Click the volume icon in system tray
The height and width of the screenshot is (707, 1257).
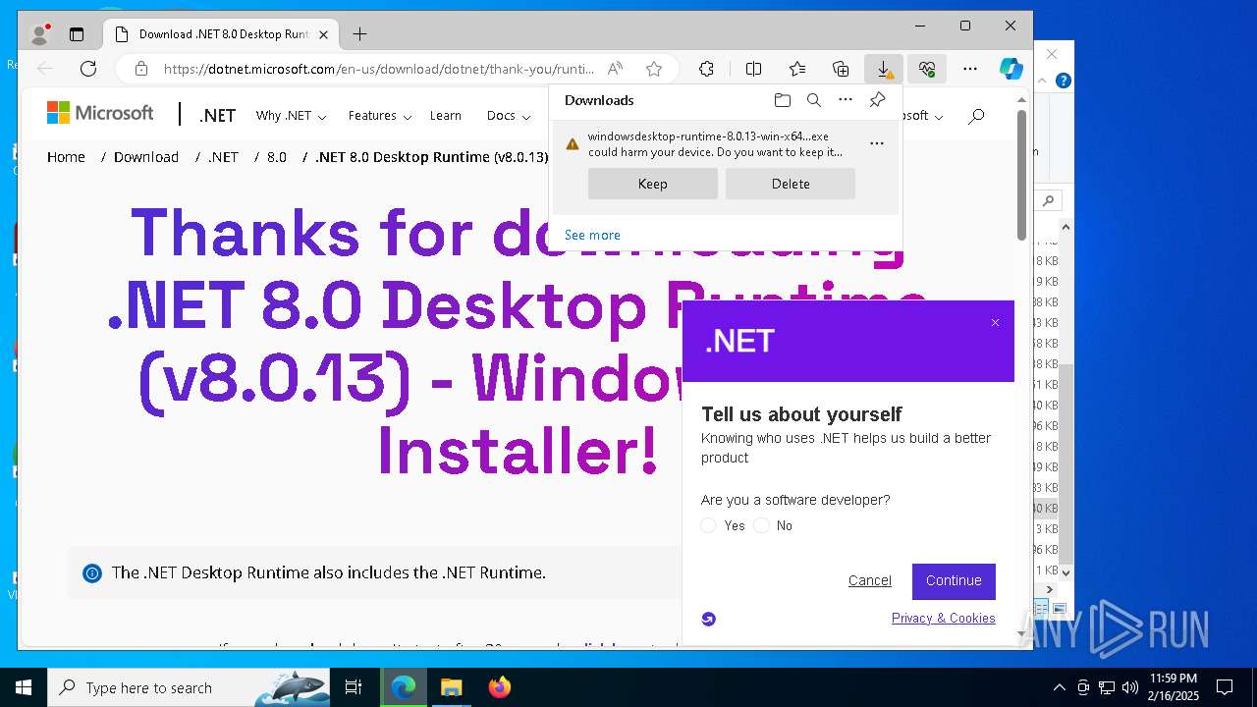(1130, 687)
